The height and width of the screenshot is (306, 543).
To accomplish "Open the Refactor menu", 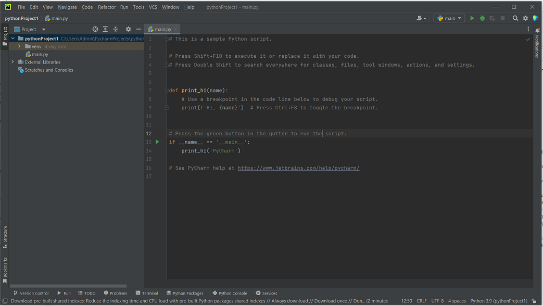I will [x=107, y=7].
